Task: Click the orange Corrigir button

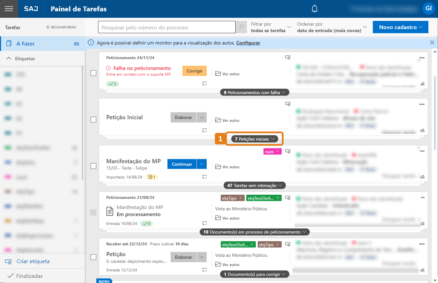Action: pyautogui.click(x=194, y=71)
